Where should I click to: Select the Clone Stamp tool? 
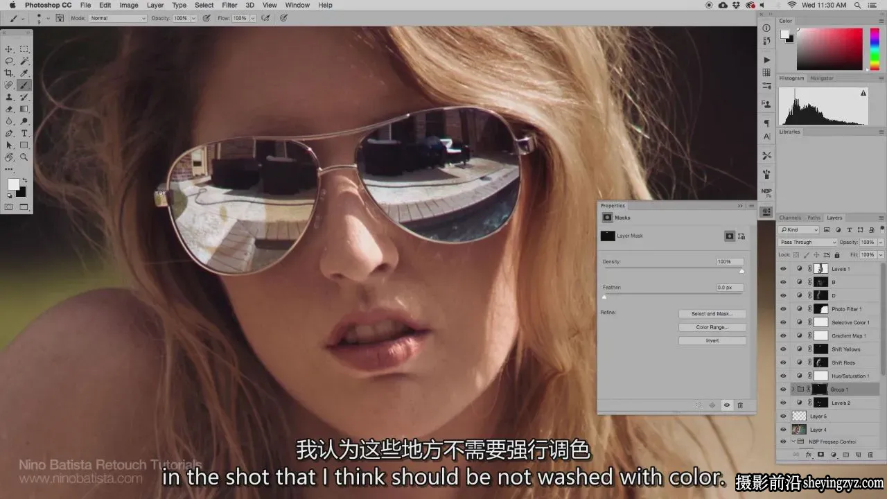click(x=10, y=97)
